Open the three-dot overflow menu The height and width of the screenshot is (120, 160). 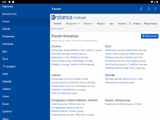click(x=155, y=9)
